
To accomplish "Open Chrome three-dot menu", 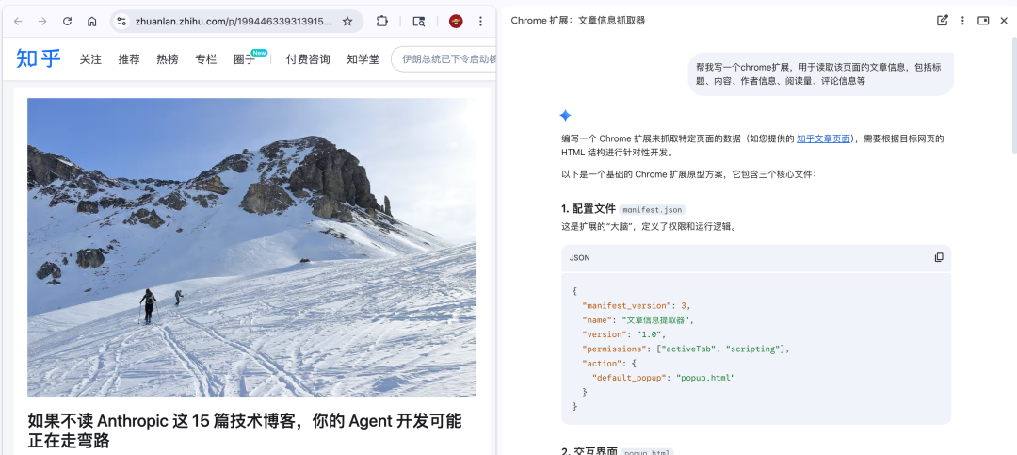I will coord(480,22).
